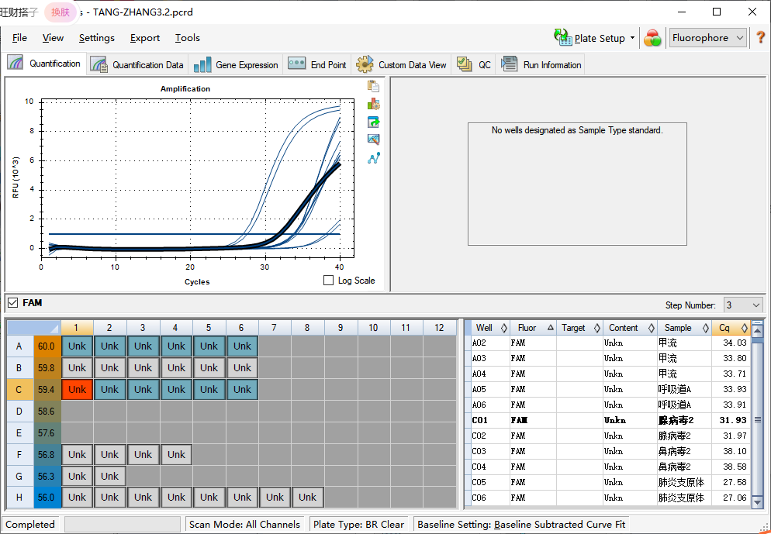The width and height of the screenshot is (771, 534).
Task: Click the 换肤 skin button
Action: click(61, 12)
